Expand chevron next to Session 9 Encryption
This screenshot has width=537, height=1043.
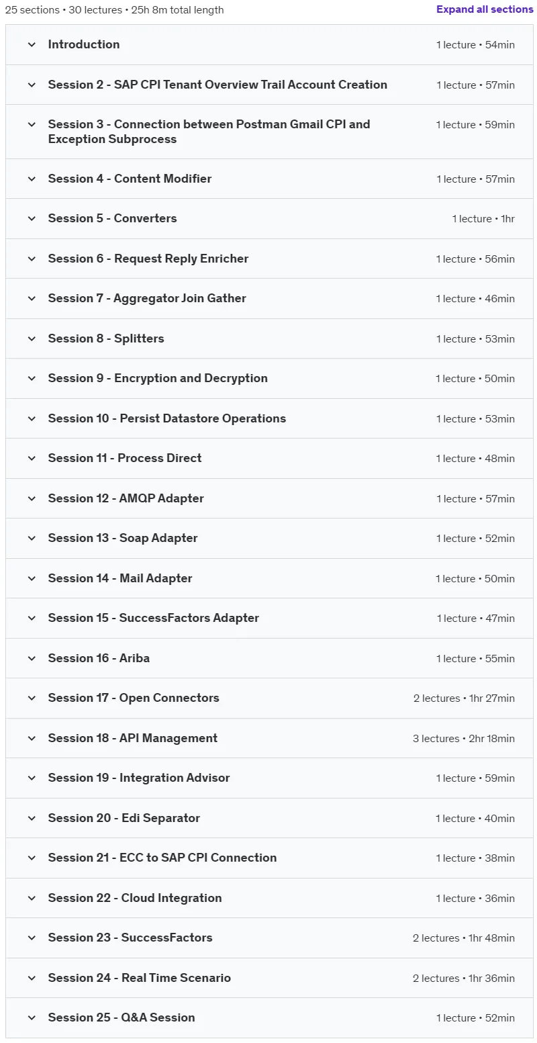pos(32,379)
